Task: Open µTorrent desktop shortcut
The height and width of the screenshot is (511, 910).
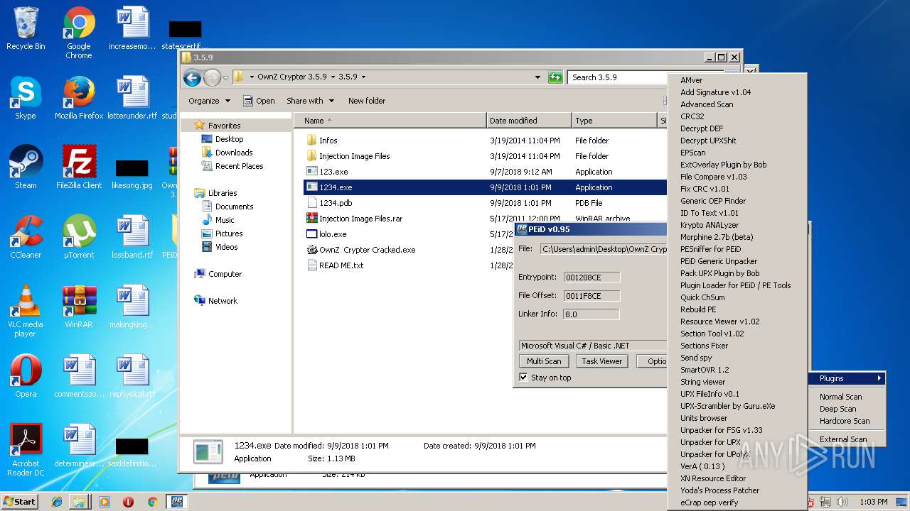Action: (x=79, y=236)
